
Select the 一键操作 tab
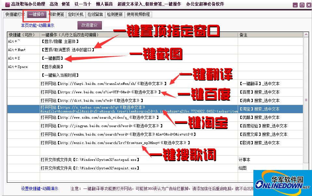pos(36,15)
